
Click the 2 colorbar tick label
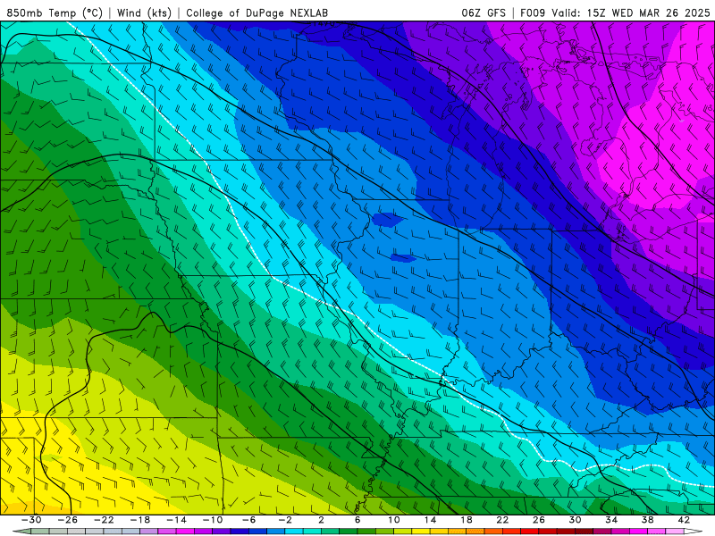pos(322,520)
